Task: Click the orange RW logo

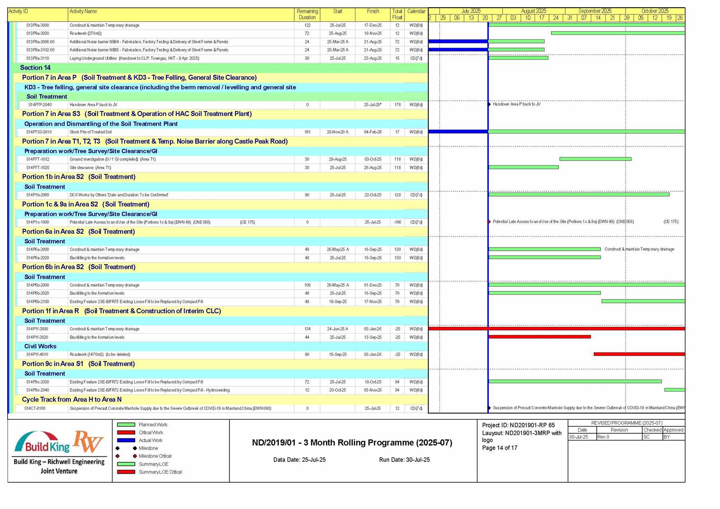Action: (88, 441)
